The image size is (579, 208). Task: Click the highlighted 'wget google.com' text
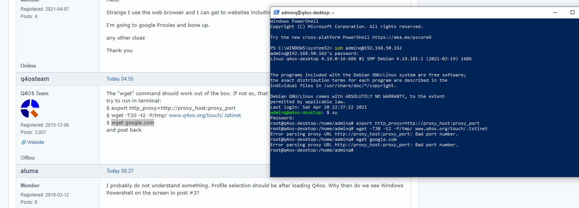[133, 123]
